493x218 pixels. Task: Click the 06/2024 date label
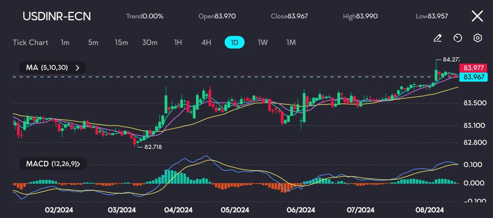click(302, 210)
